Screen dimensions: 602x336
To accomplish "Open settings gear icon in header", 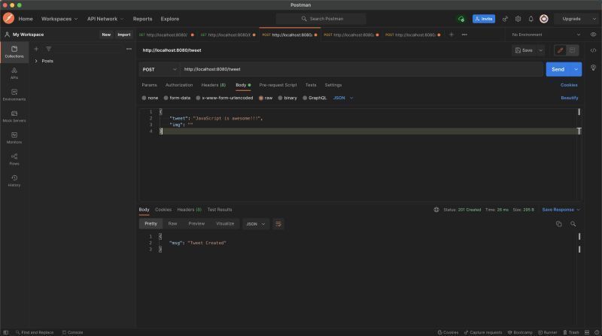I will coord(518,19).
